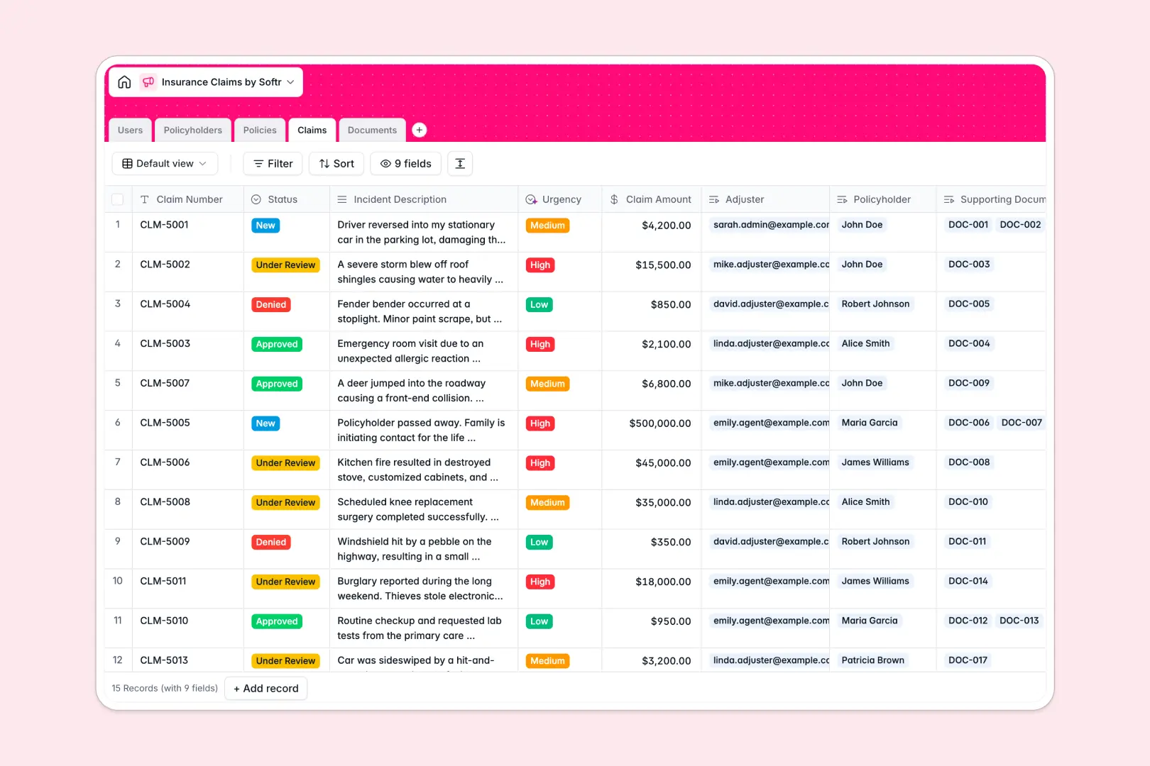The width and height of the screenshot is (1150, 766).
Task: Switch to the Policyholders tab
Action: [192, 130]
